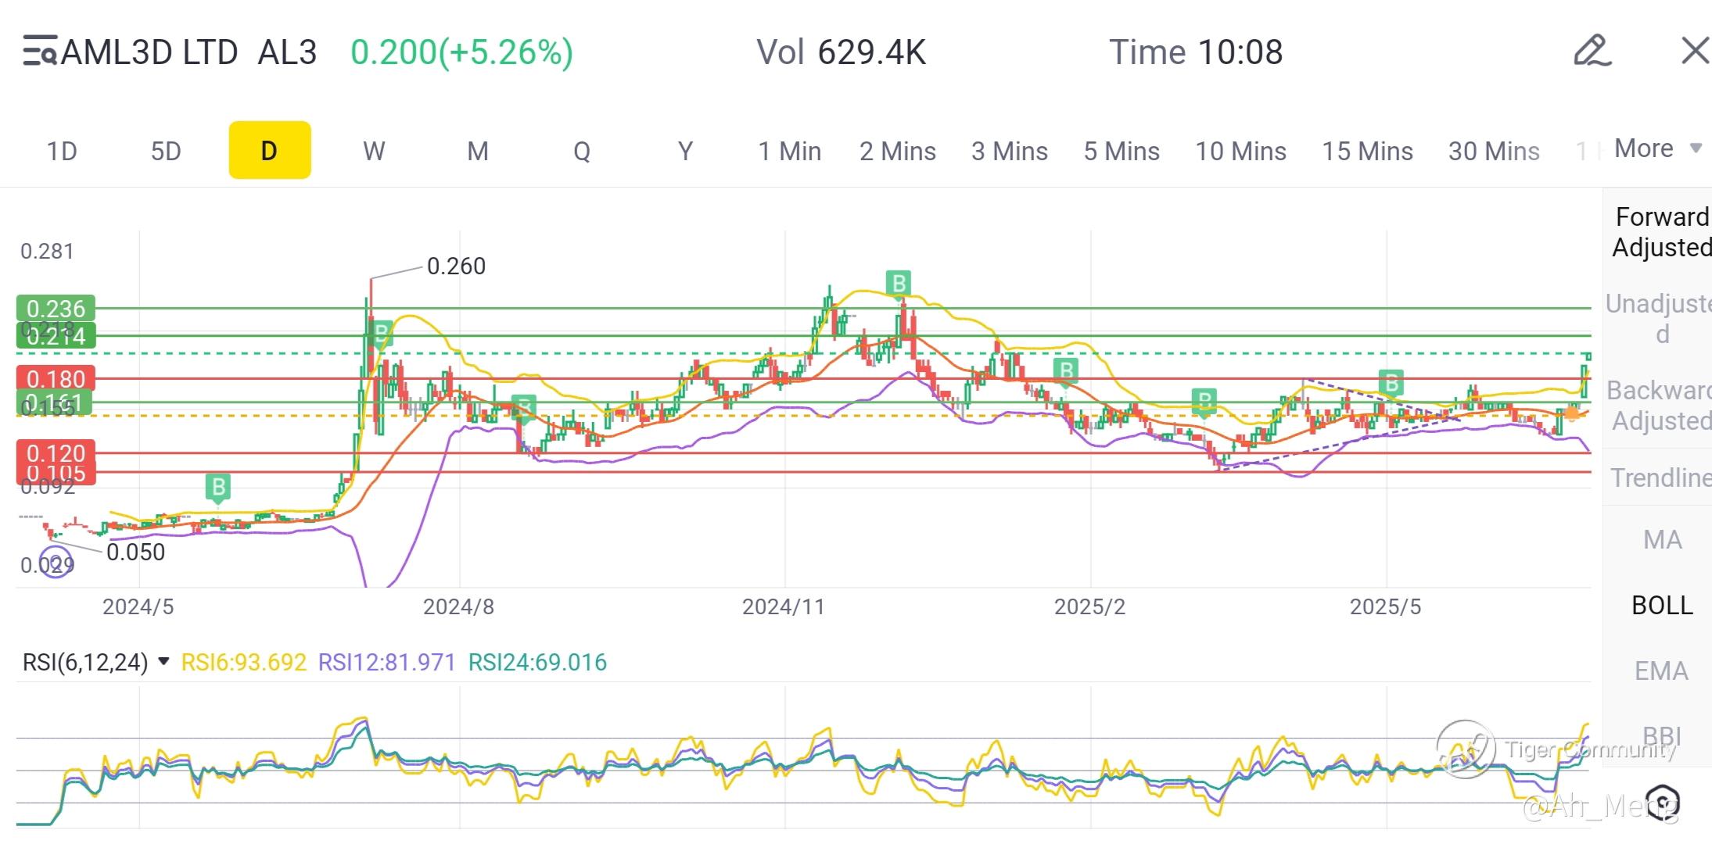Click the B marker near 2024/11 peak
Screen dimensions: 1712x844
click(x=899, y=283)
